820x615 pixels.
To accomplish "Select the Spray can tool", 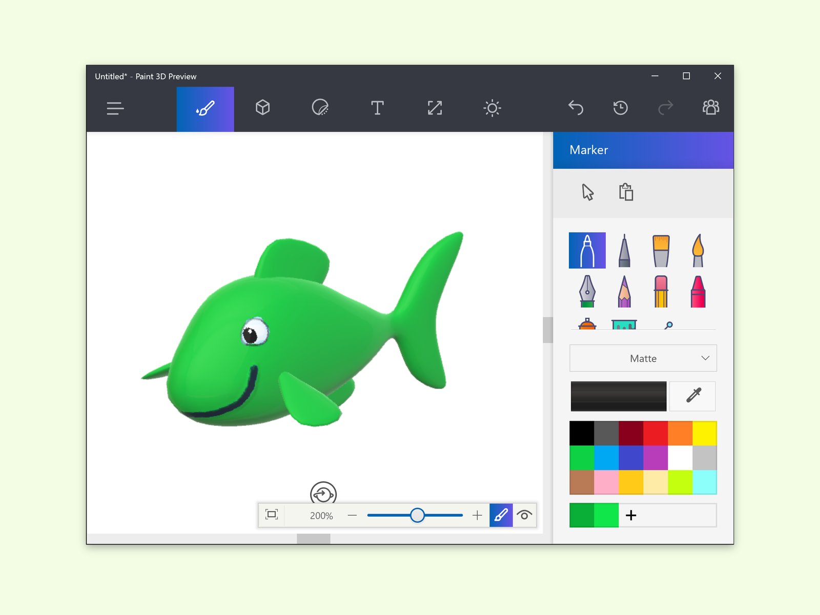I will (587, 324).
